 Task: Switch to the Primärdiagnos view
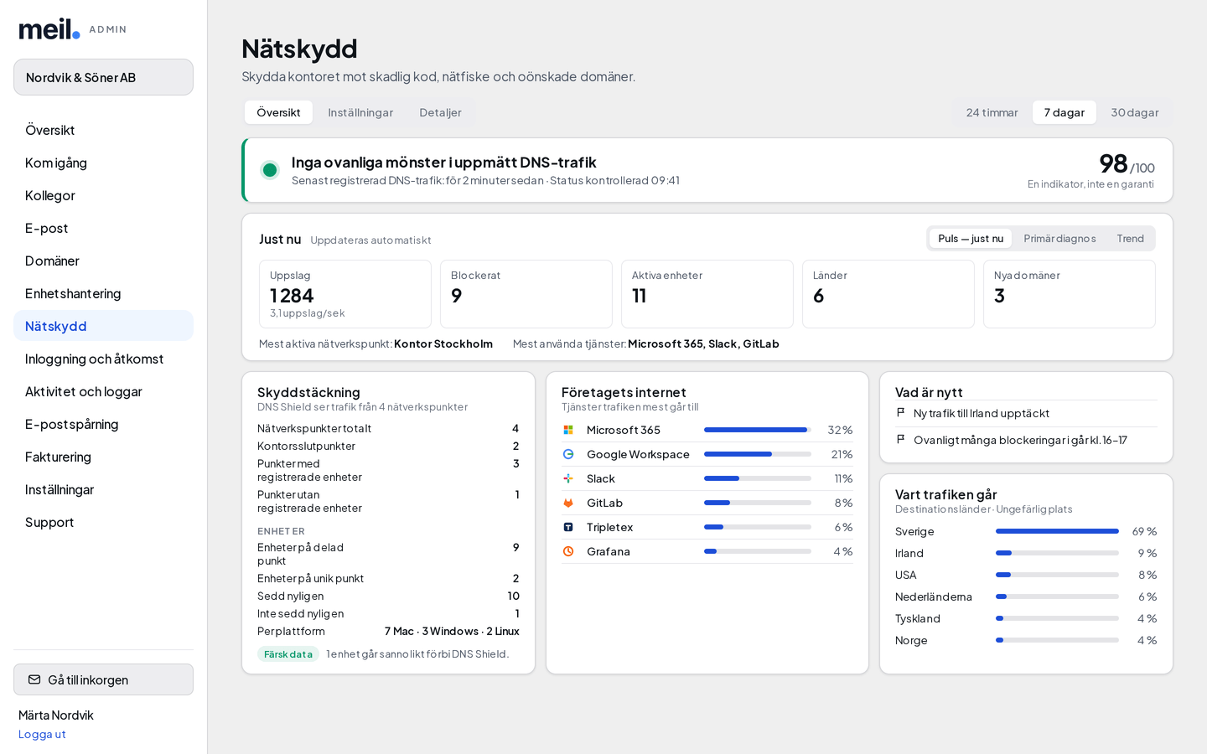pos(1059,239)
